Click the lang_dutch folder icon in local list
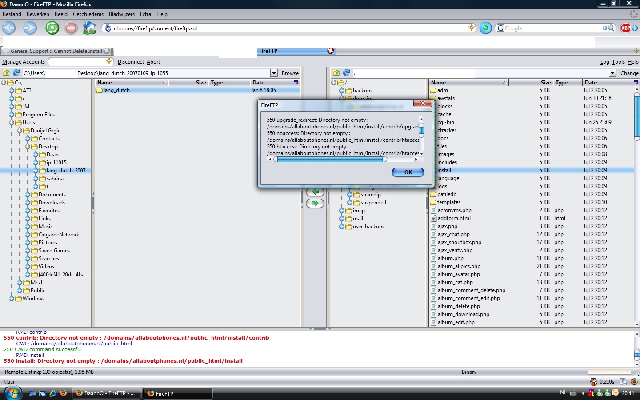This screenshot has height=400, width=640. [x=99, y=90]
